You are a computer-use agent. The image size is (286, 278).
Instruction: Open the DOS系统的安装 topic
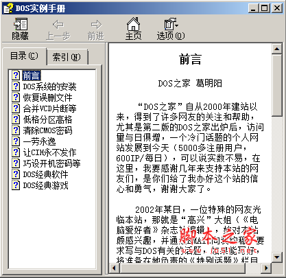pyautogui.click(x=49, y=86)
